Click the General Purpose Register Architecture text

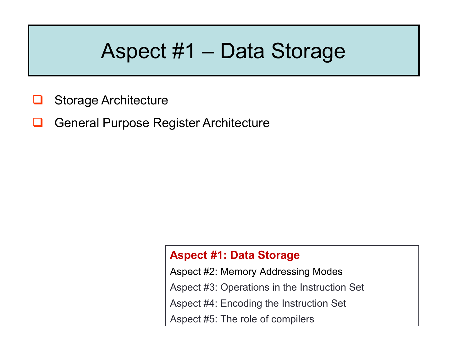(162, 123)
